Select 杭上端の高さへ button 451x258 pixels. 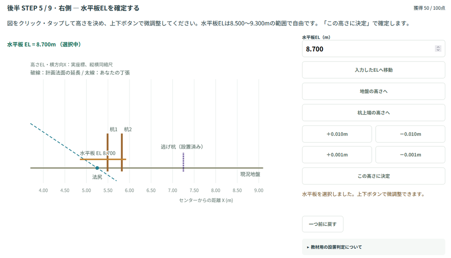pyautogui.click(x=373, y=112)
